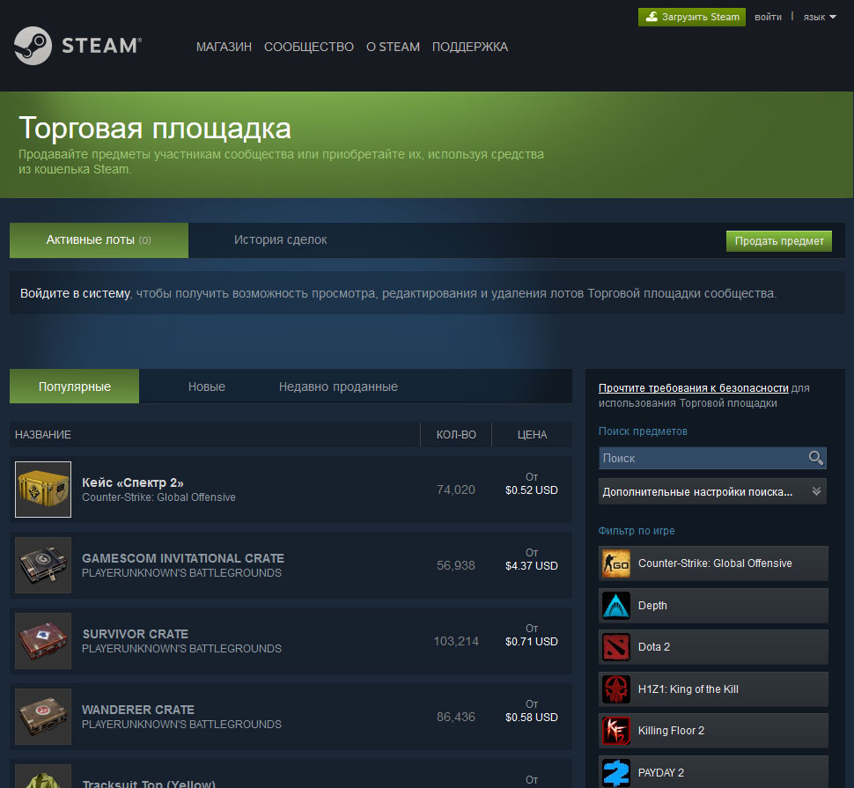The height and width of the screenshot is (788, 854).
Task: Click the Торговая площадка page heading
Action: [x=155, y=129]
